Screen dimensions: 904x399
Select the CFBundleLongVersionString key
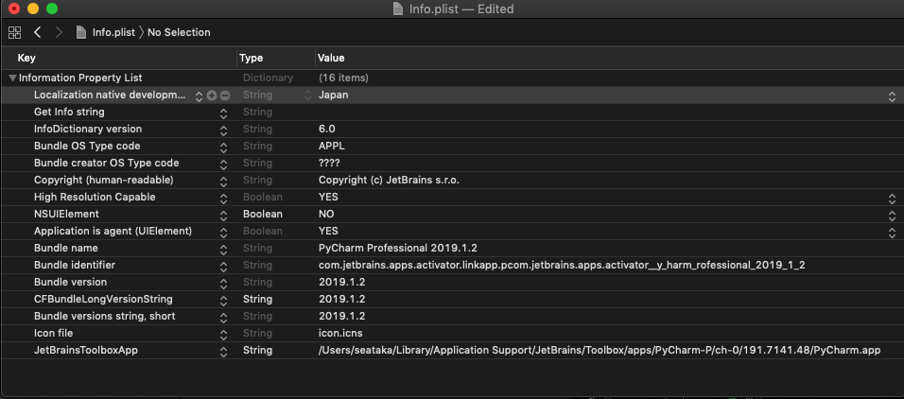click(103, 299)
